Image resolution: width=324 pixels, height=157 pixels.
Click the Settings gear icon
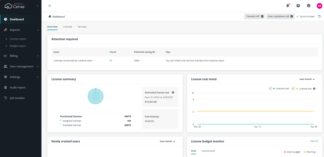(x=6, y=77)
